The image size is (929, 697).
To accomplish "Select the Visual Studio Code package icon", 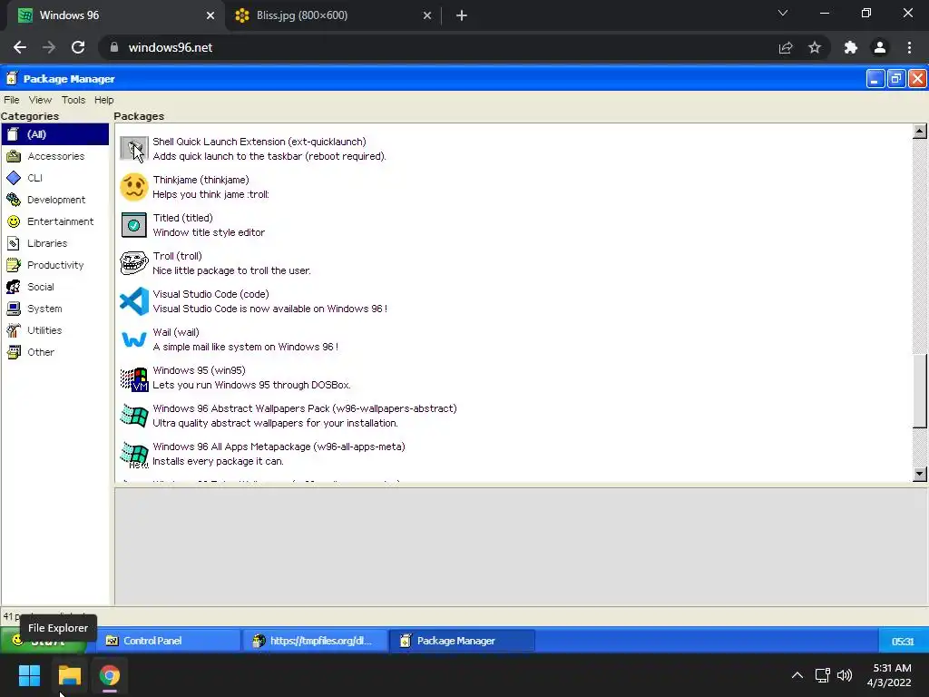I will click(x=134, y=301).
